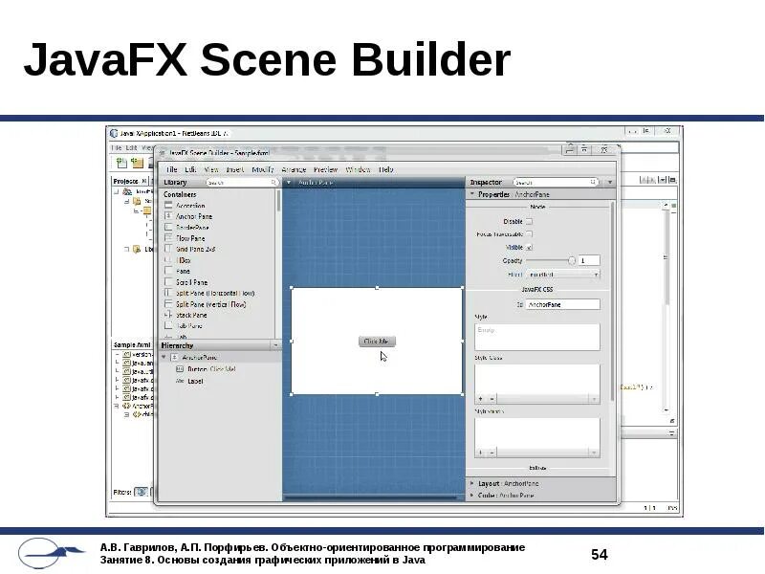Open Scene Builder Edit menu
Image resolution: width=765 pixels, height=574 pixels.
tap(190, 169)
